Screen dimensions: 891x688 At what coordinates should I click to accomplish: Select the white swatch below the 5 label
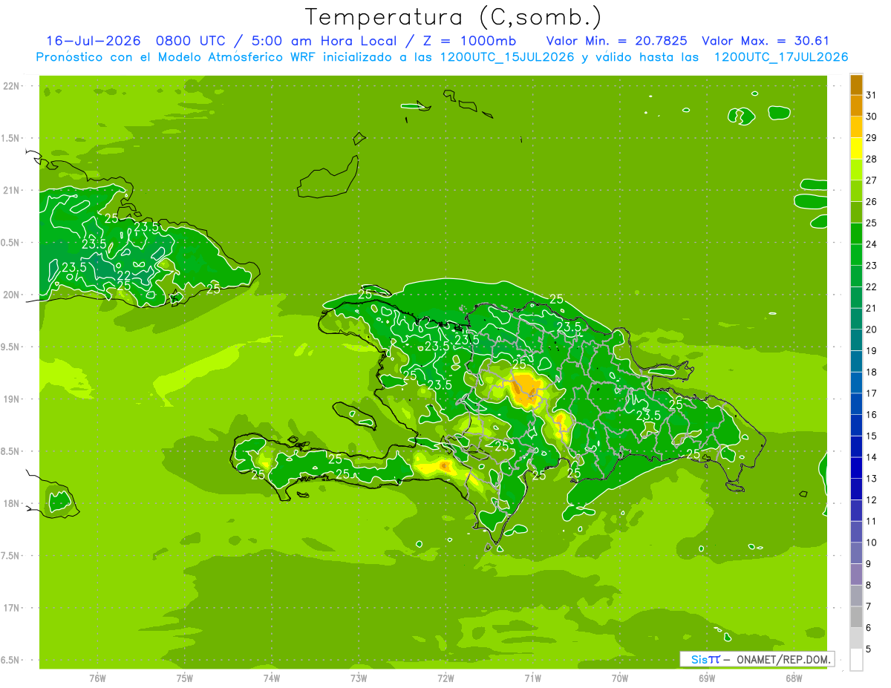pos(856,660)
